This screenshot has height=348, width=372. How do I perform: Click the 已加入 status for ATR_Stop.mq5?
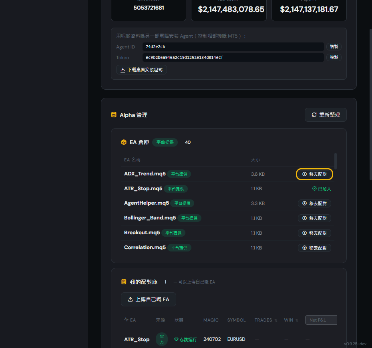(x=322, y=189)
